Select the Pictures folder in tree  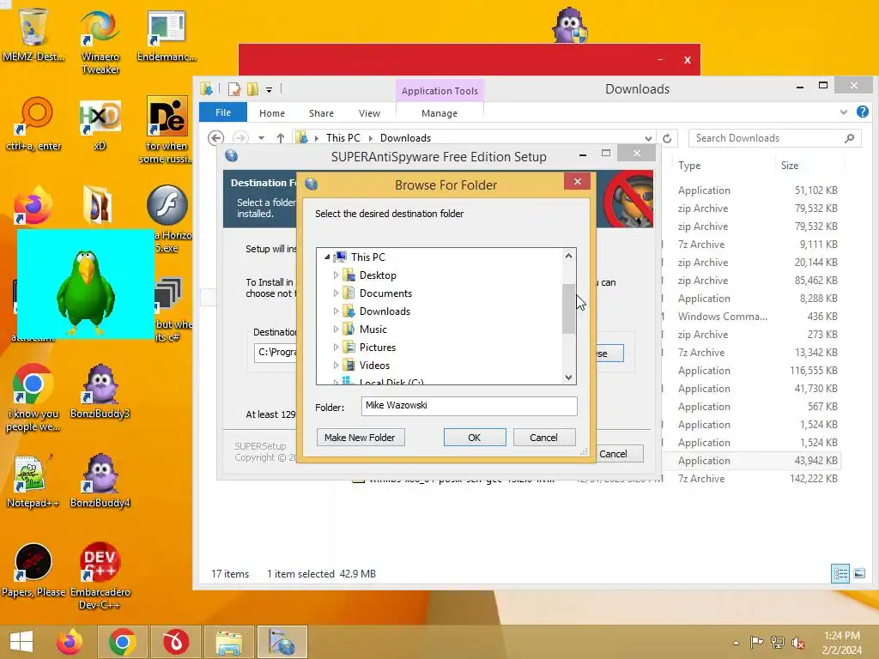(378, 348)
